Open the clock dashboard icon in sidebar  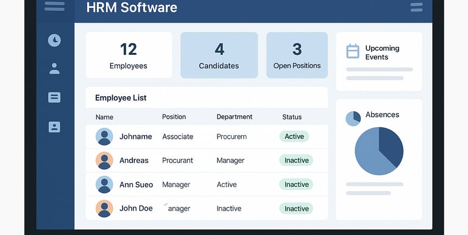pyautogui.click(x=54, y=40)
